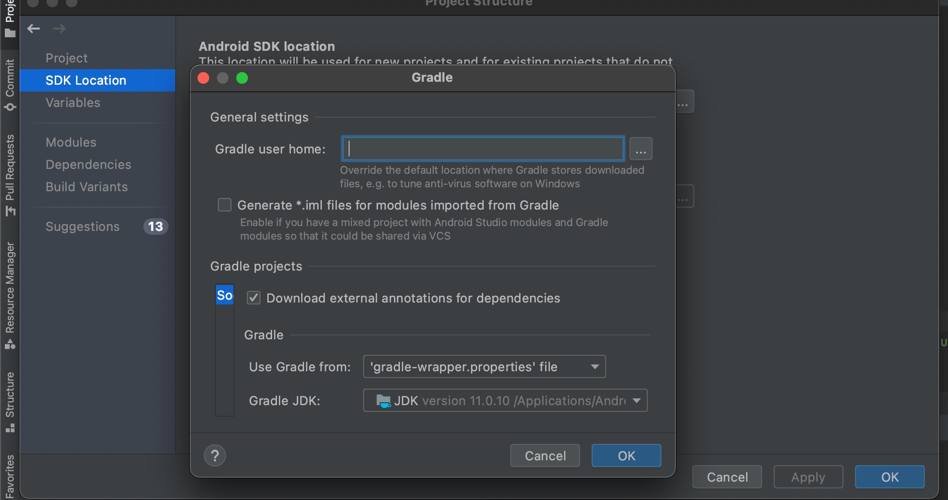Image resolution: width=948 pixels, height=500 pixels.
Task: Select the Modules sidebar entry
Action: tap(71, 142)
